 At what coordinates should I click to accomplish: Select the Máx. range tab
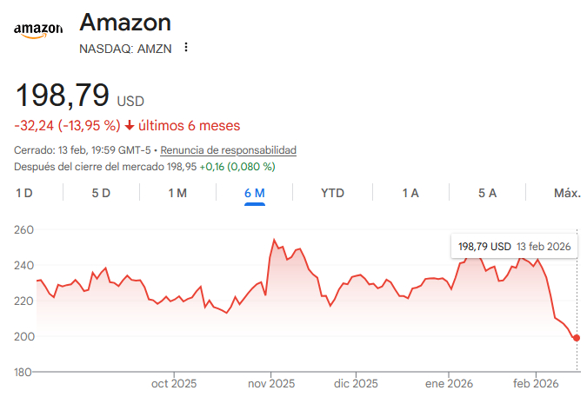tap(567, 193)
